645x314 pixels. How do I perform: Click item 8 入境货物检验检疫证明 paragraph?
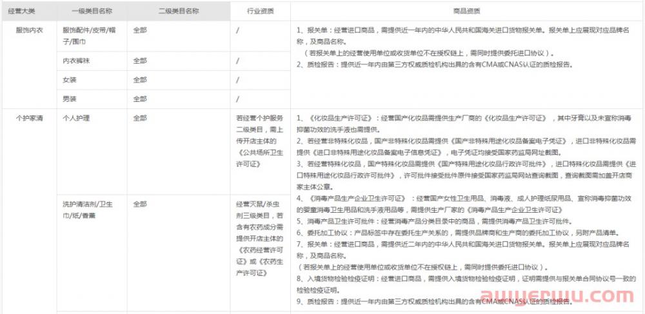point(466,284)
